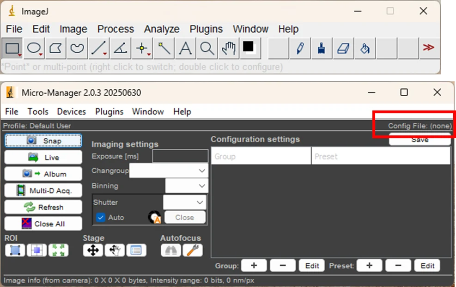The width and height of the screenshot is (456, 287).
Task: Open ImageJ Window menu
Action: click(x=250, y=29)
